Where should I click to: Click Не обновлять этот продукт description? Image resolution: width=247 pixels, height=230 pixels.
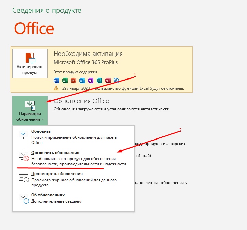pyautogui.click(x=79, y=161)
